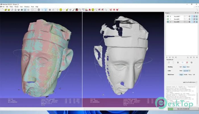Viewport: 199px width, 114px height.
Task: Set Back-Face mode to Double
Action: [185, 75]
